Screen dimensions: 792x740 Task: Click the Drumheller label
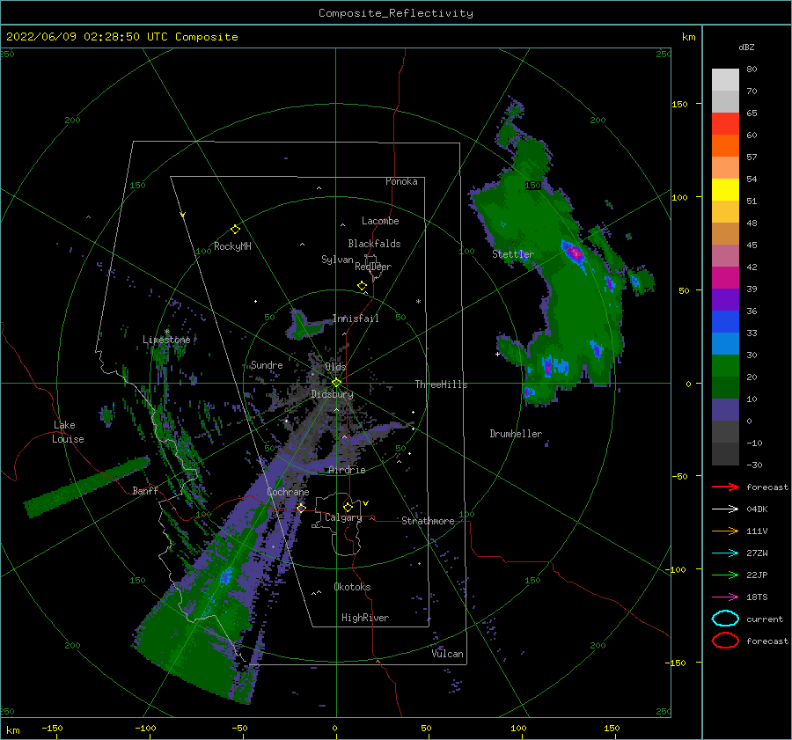(x=516, y=434)
